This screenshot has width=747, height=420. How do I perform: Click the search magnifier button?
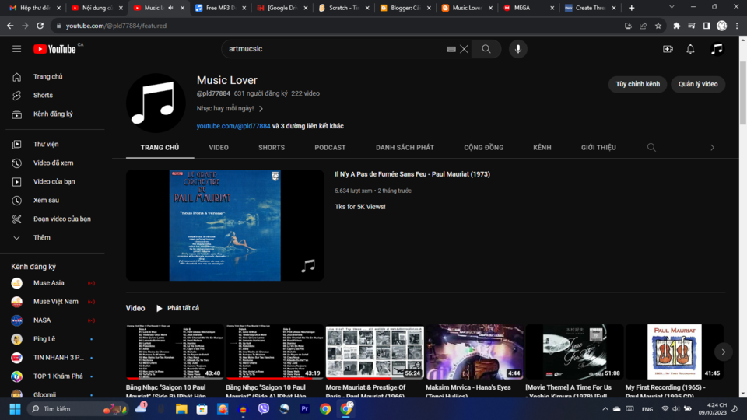[486, 48]
